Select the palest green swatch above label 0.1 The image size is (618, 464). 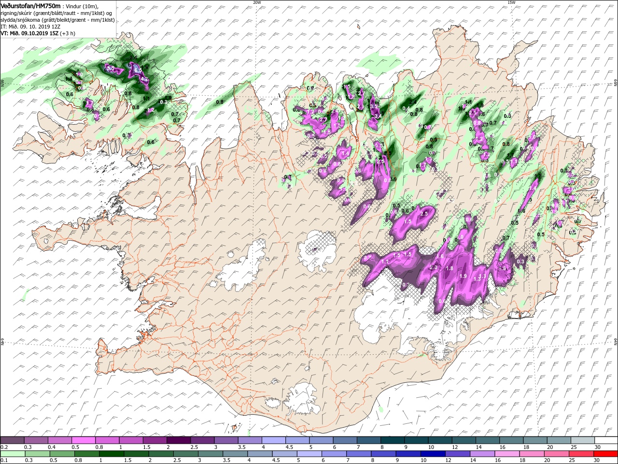coord(13,454)
